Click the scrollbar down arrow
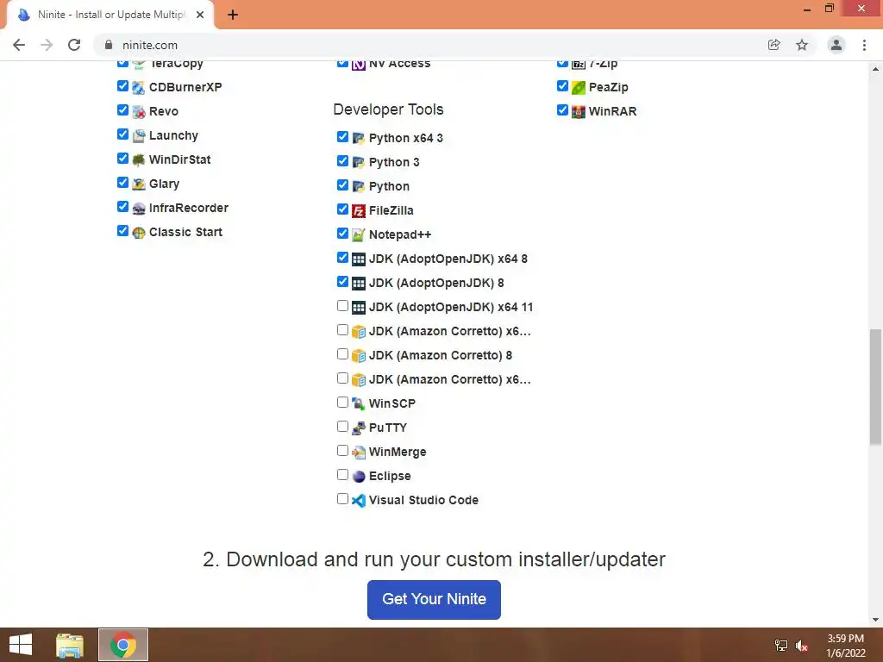Screen dimensions: 883x662 (x=875, y=621)
